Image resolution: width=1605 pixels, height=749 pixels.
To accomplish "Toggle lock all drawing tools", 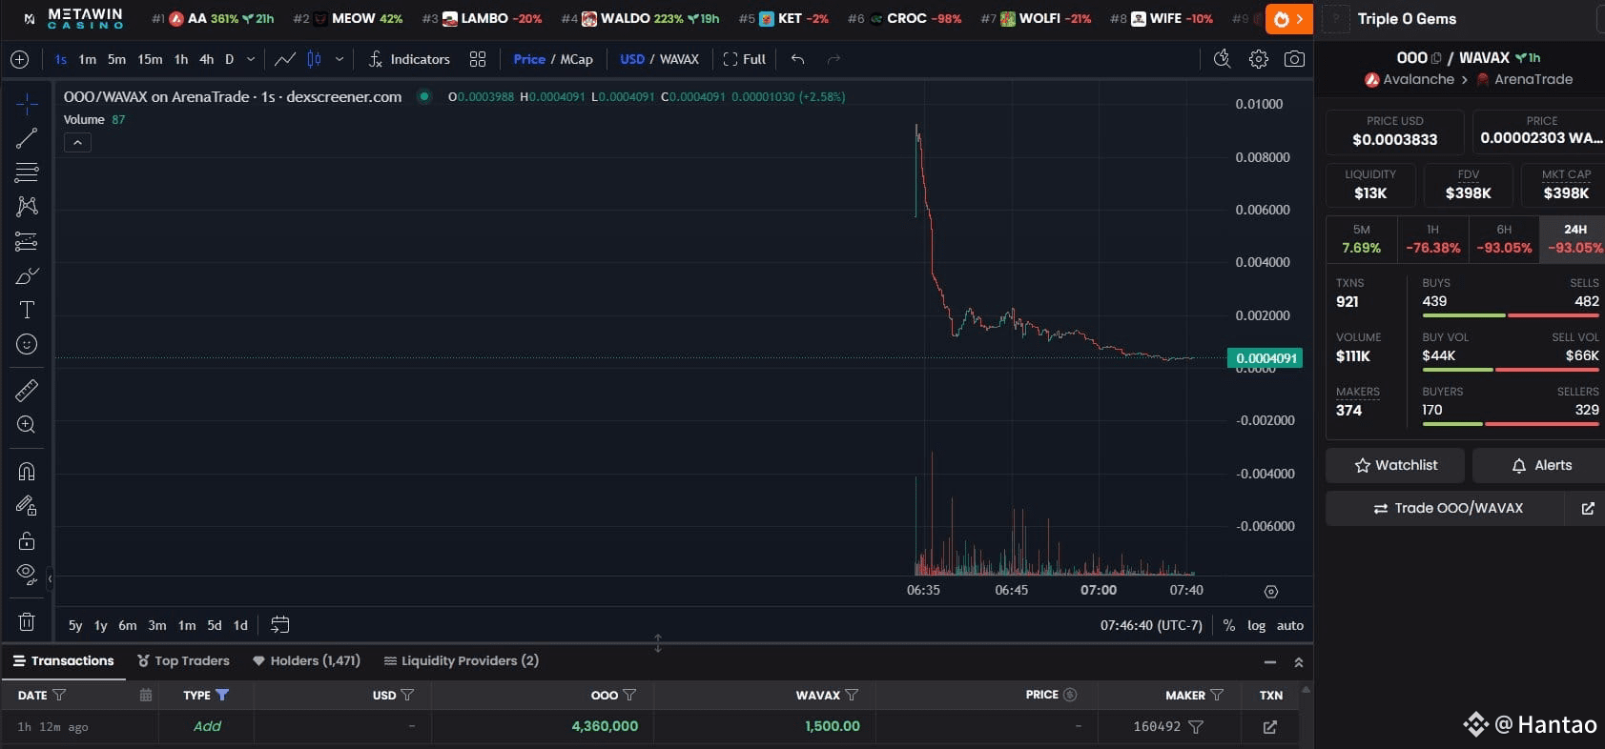I will pos(27,540).
